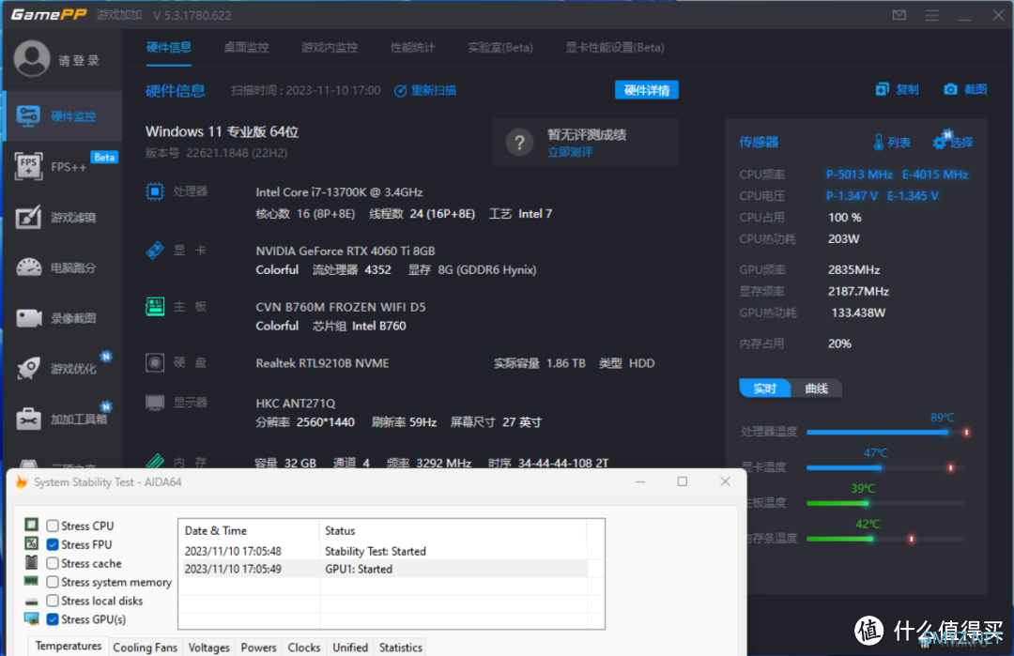Click the P-1.347 V CPU voltage value
The height and width of the screenshot is (656, 1014).
pos(852,196)
